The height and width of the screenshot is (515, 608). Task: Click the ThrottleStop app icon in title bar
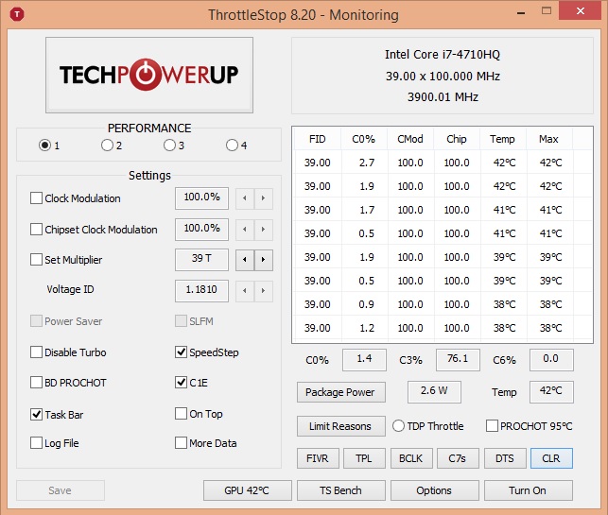click(x=17, y=14)
